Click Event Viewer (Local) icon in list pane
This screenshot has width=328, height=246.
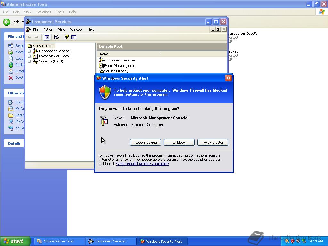pos(101,66)
